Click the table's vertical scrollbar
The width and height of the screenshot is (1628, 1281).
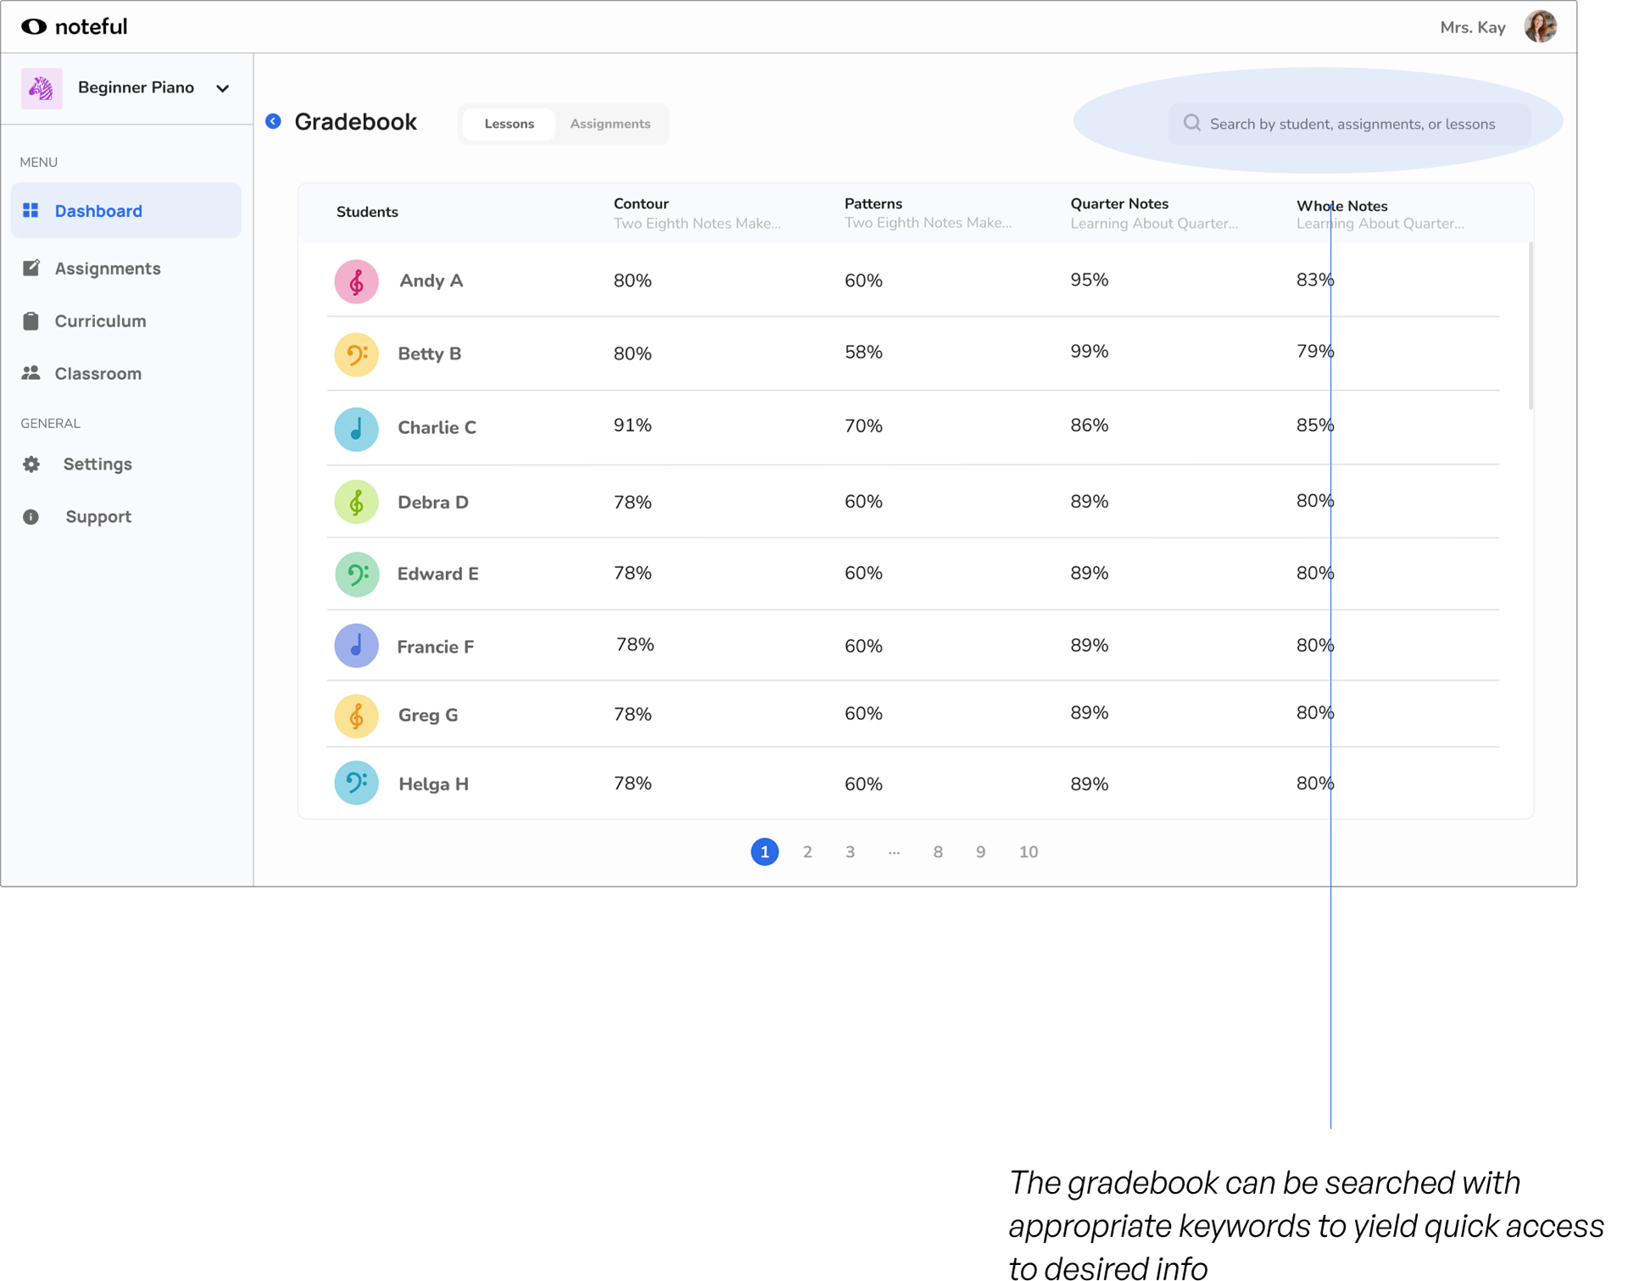(x=1530, y=326)
